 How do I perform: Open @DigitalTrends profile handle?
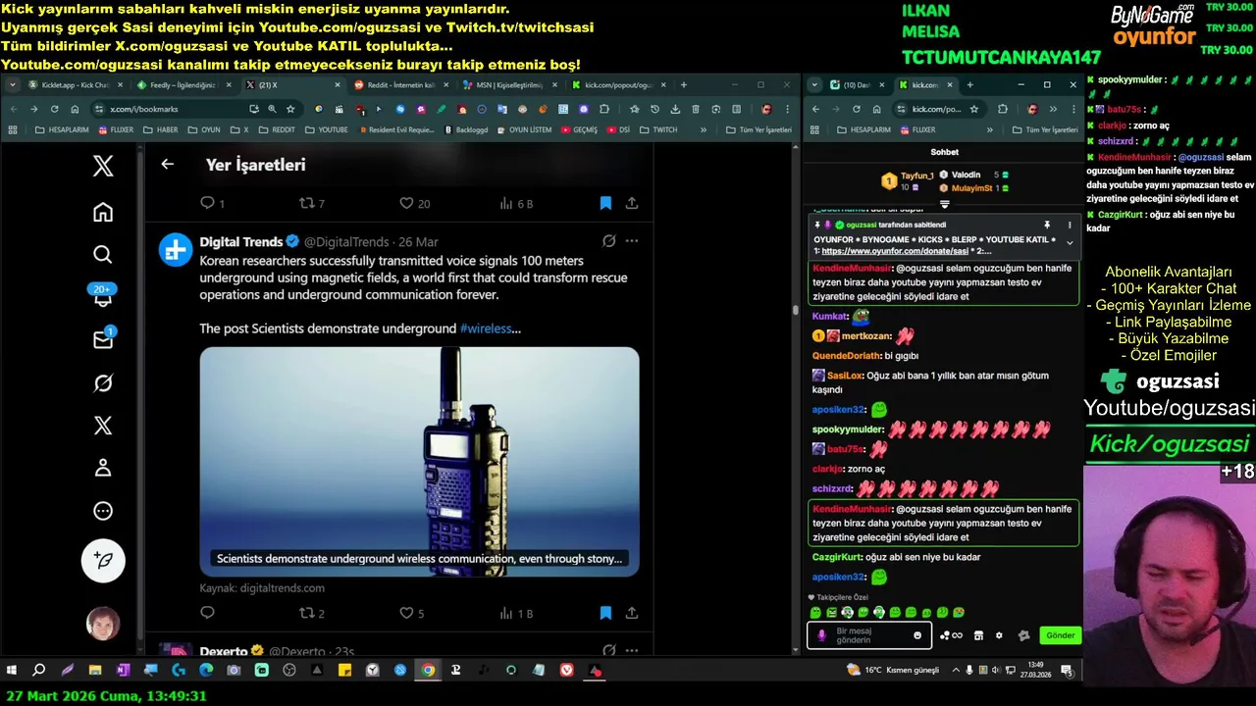[x=345, y=241]
